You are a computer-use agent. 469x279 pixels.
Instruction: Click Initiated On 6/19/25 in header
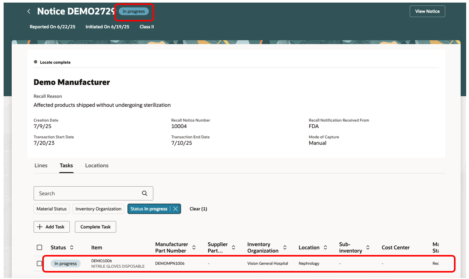click(x=108, y=27)
